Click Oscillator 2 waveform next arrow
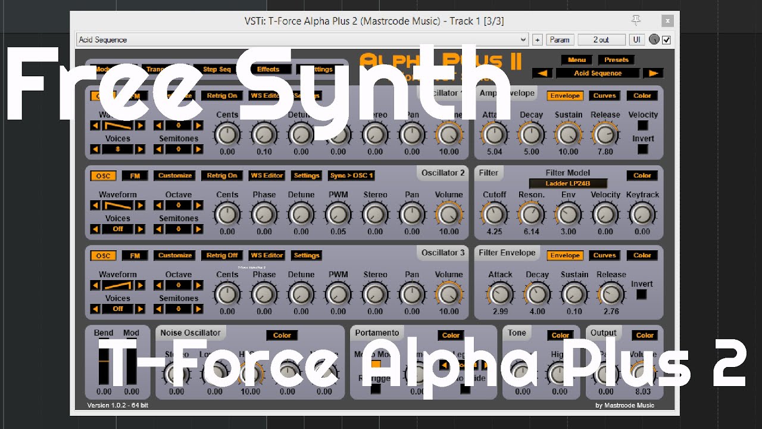 140,206
